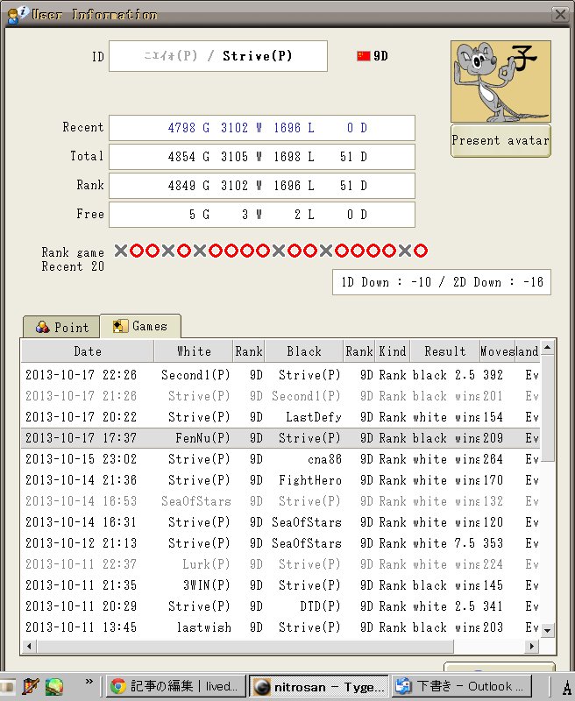
Task: Switch to the Point tab
Action: (x=61, y=327)
